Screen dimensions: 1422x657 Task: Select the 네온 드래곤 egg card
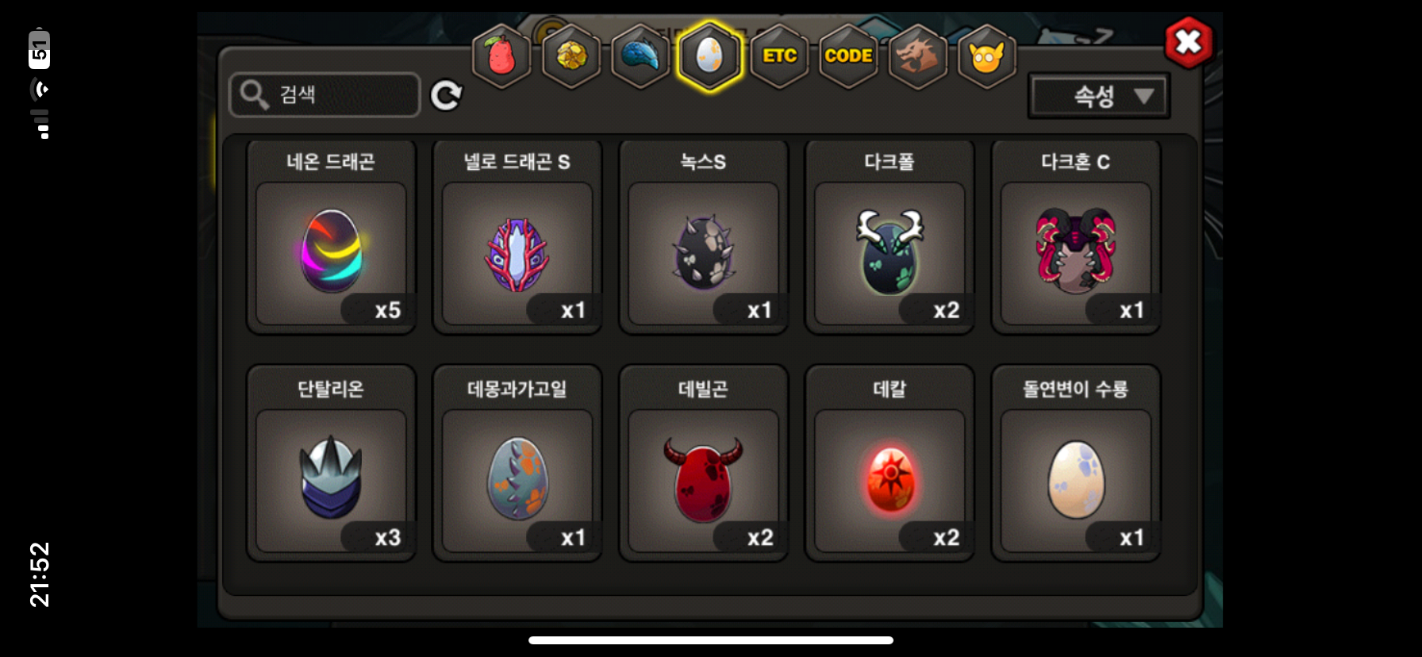pyautogui.click(x=331, y=237)
